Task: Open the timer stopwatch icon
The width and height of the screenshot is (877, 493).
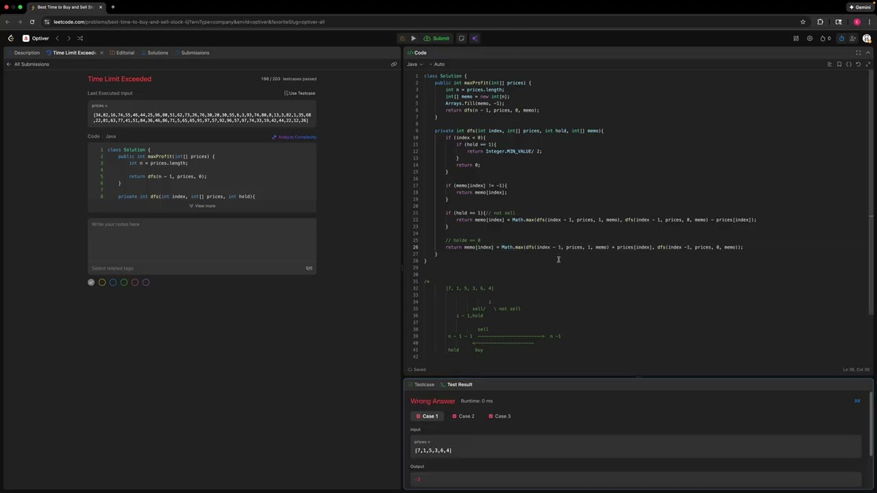Action: (x=841, y=38)
